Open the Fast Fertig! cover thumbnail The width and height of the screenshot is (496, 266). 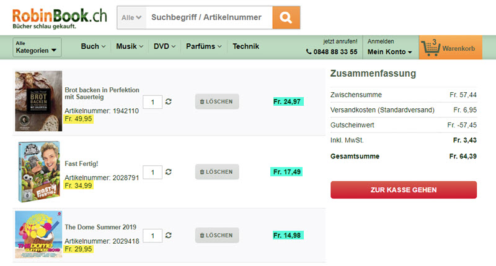click(x=38, y=171)
